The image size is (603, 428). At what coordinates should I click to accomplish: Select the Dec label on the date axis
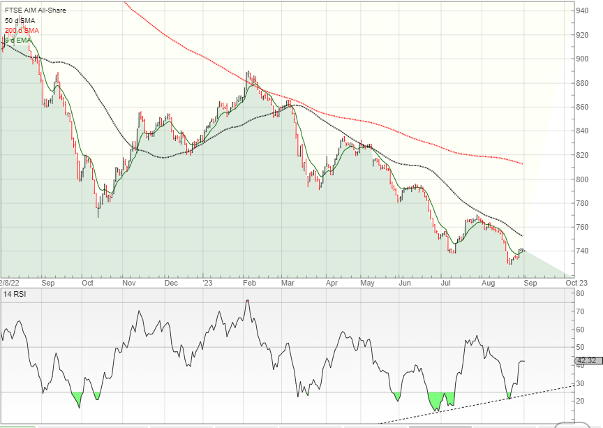[171, 283]
